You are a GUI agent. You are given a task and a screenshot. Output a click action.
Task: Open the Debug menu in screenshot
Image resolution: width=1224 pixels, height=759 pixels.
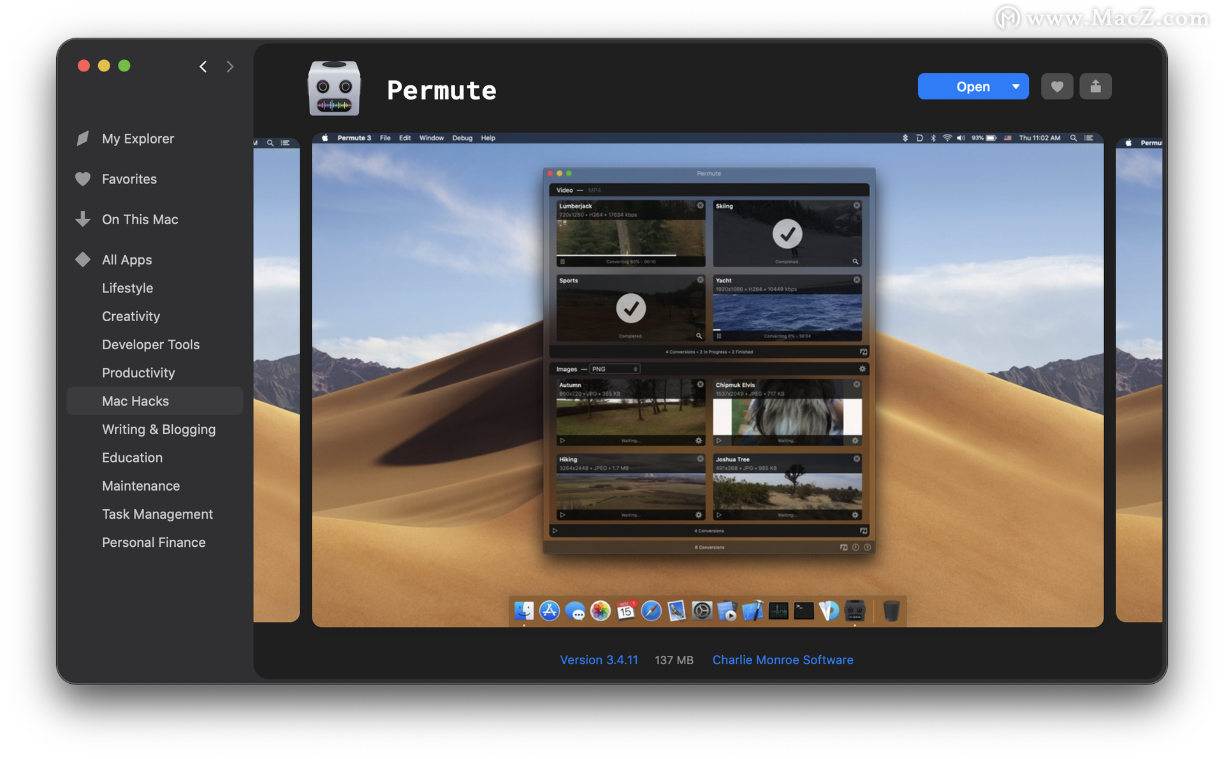[462, 138]
